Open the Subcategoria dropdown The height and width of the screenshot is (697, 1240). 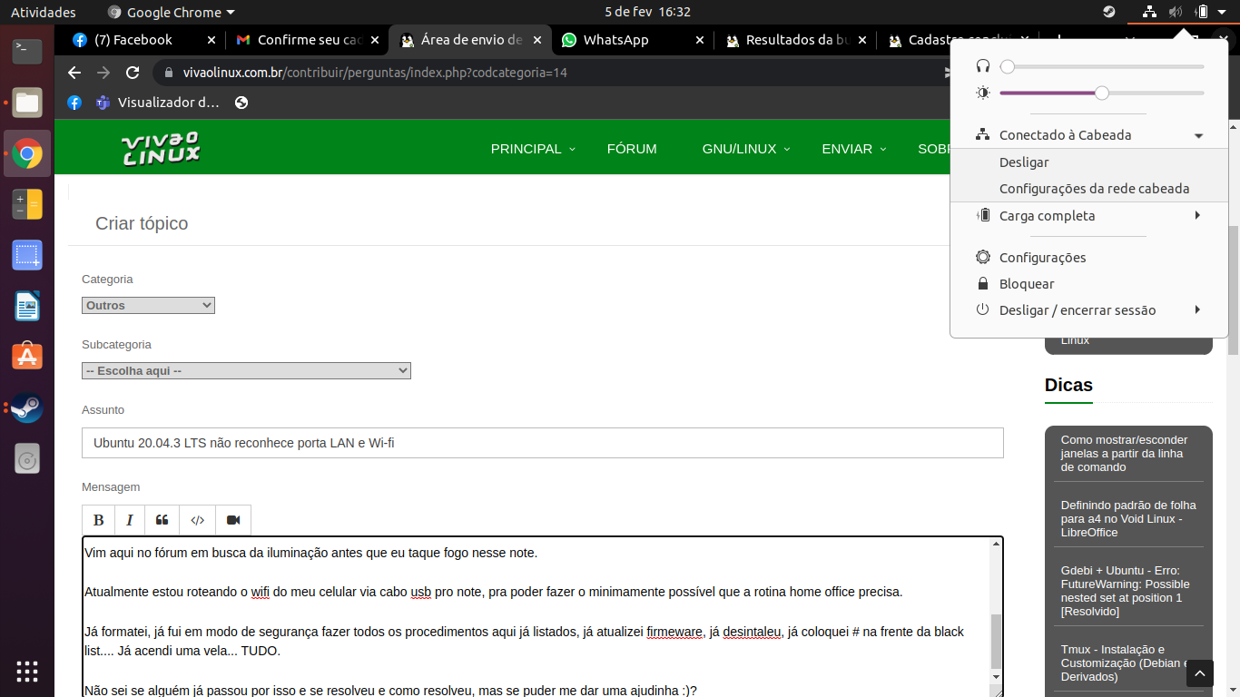pos(246,371)
